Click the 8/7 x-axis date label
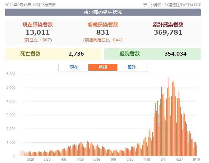 coord(163,159)
